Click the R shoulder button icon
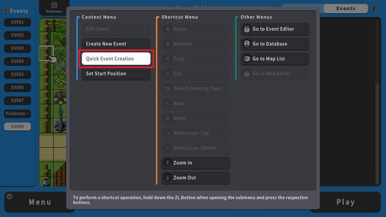This screenshot has height=217, width=386. [x=374, y=8]
